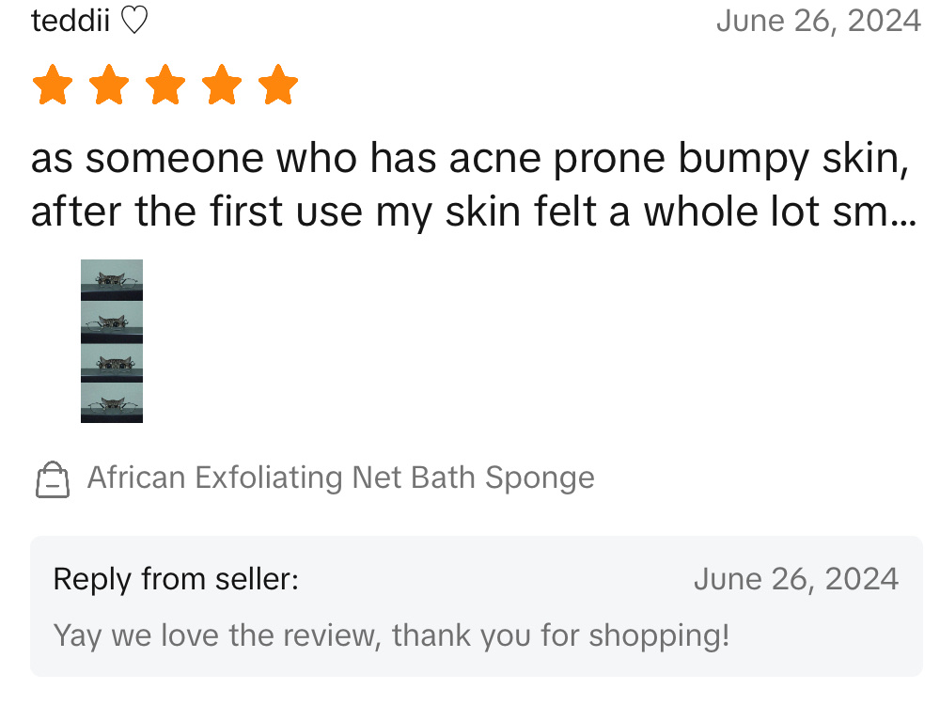Click the bottom cat frame in the photo
940x705 pixels.
tap(112, 403)
